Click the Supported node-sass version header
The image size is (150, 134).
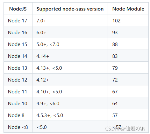coord(70,9)
